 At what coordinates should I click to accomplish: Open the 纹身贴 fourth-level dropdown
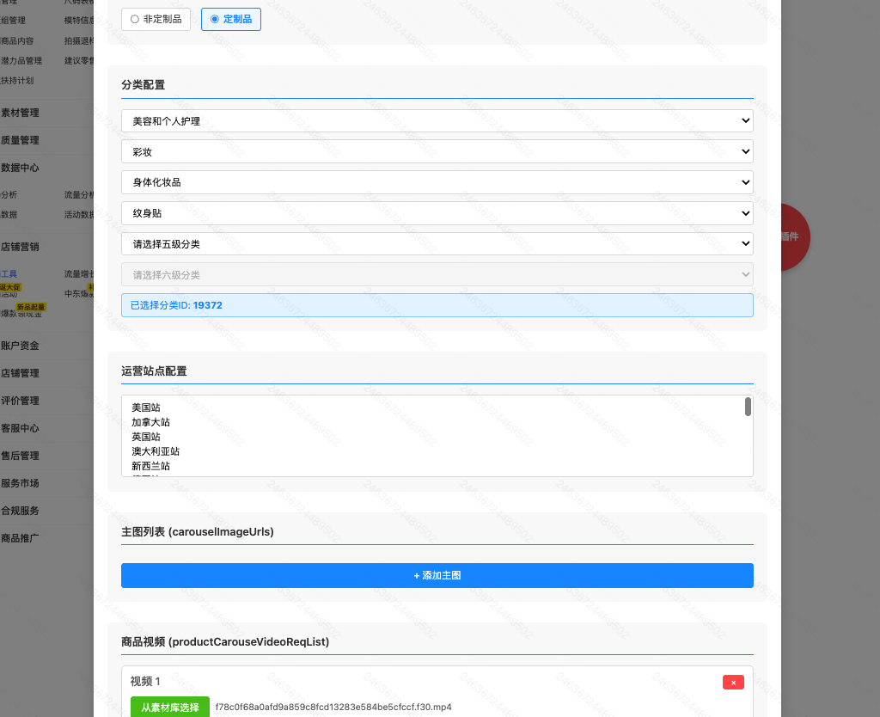pos(437,212)
